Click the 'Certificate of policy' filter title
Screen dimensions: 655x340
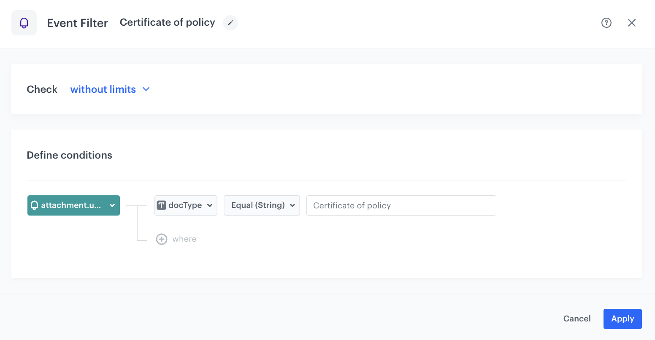pos(167,22)
